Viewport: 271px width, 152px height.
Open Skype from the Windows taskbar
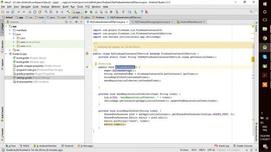pyautogui.click(x=265, y=57)
